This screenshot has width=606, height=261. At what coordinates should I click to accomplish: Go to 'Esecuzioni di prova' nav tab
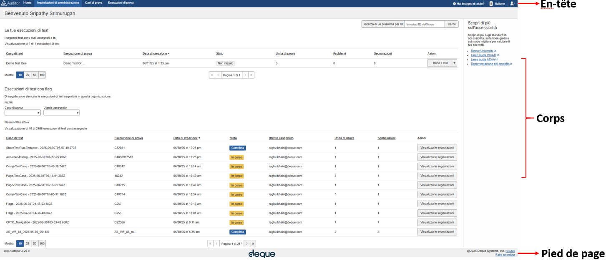coord(121,3)
